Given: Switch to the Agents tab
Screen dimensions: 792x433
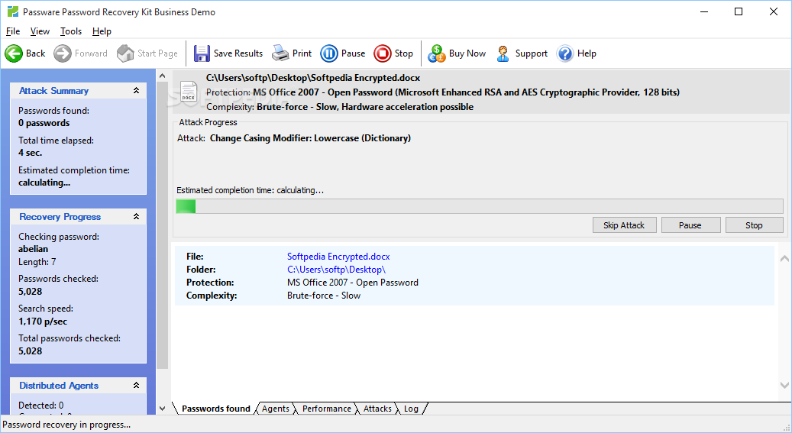Looking at the screenshot, I should pos(275,409).
